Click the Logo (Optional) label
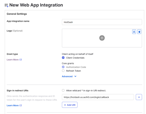 click(15, 31)
